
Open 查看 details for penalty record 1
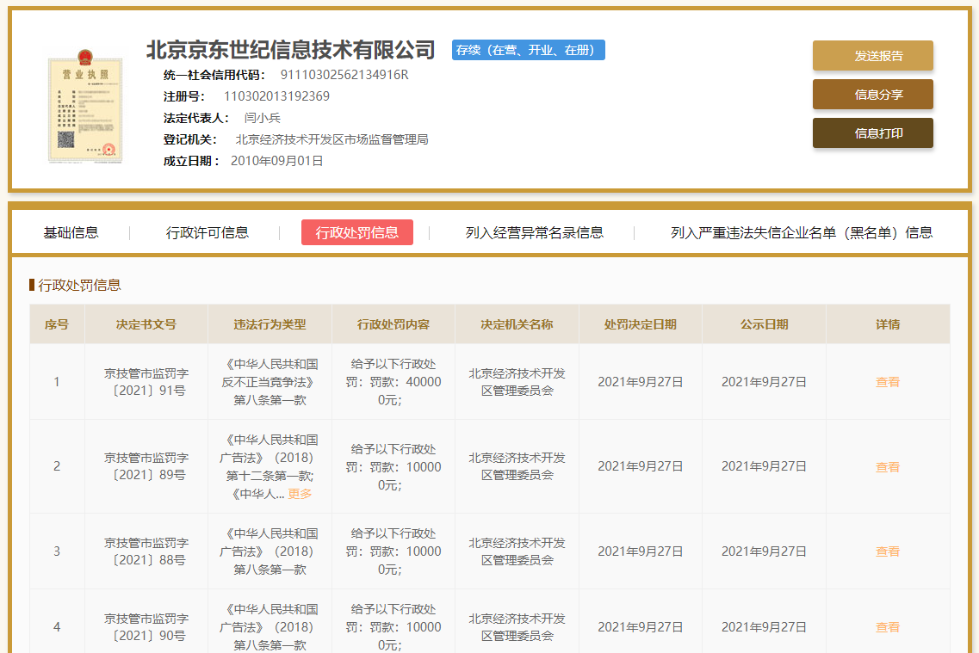(887, 381)
